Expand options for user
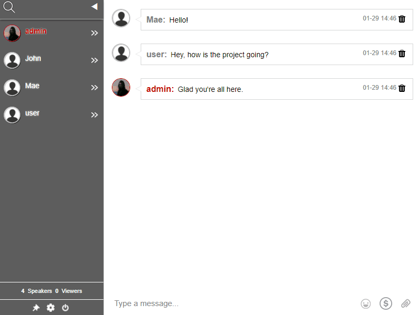Viewport: 420px width, 315px height. point(94,114)
